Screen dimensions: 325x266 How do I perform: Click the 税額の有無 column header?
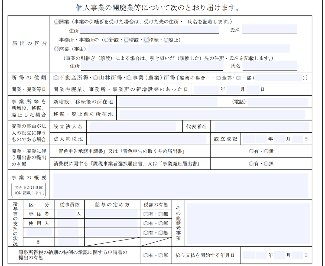(156, 205)
